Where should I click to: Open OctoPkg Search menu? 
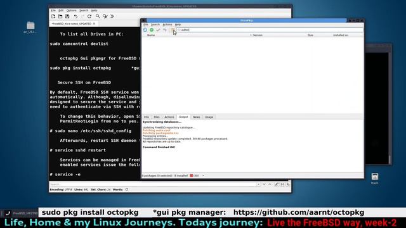[155, 25]
